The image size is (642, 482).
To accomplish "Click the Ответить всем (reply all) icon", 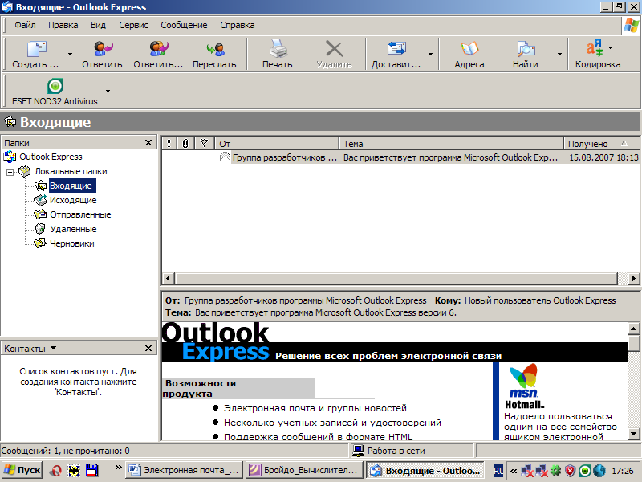I will pyautogui.click(x=158, y=49).
